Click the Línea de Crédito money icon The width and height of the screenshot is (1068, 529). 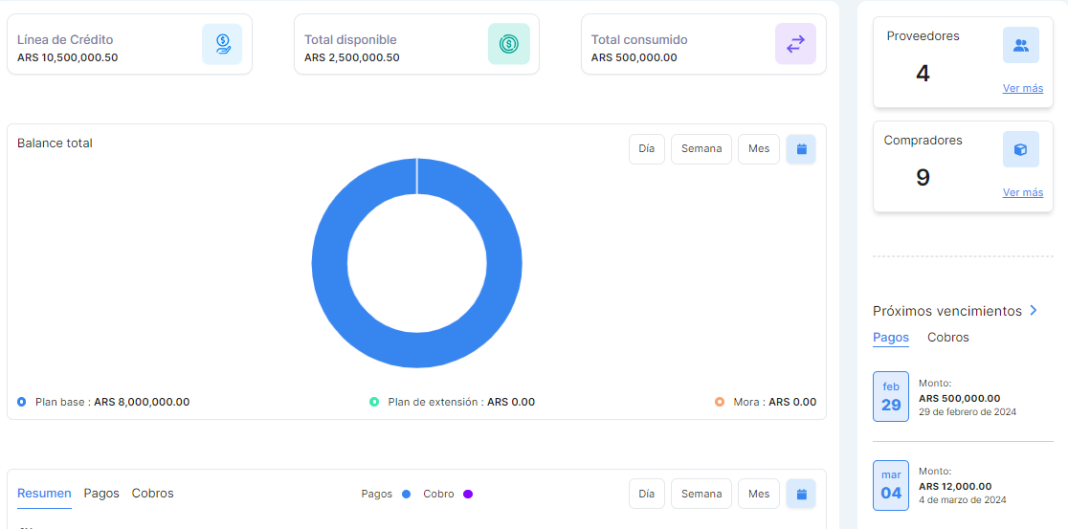pyautogui.click(x=222, y=44)
